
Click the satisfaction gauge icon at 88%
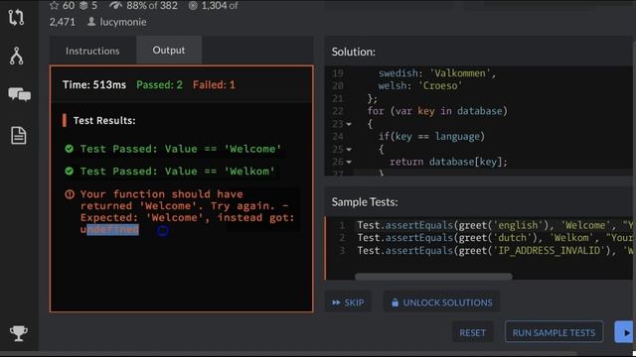[115, 6]
